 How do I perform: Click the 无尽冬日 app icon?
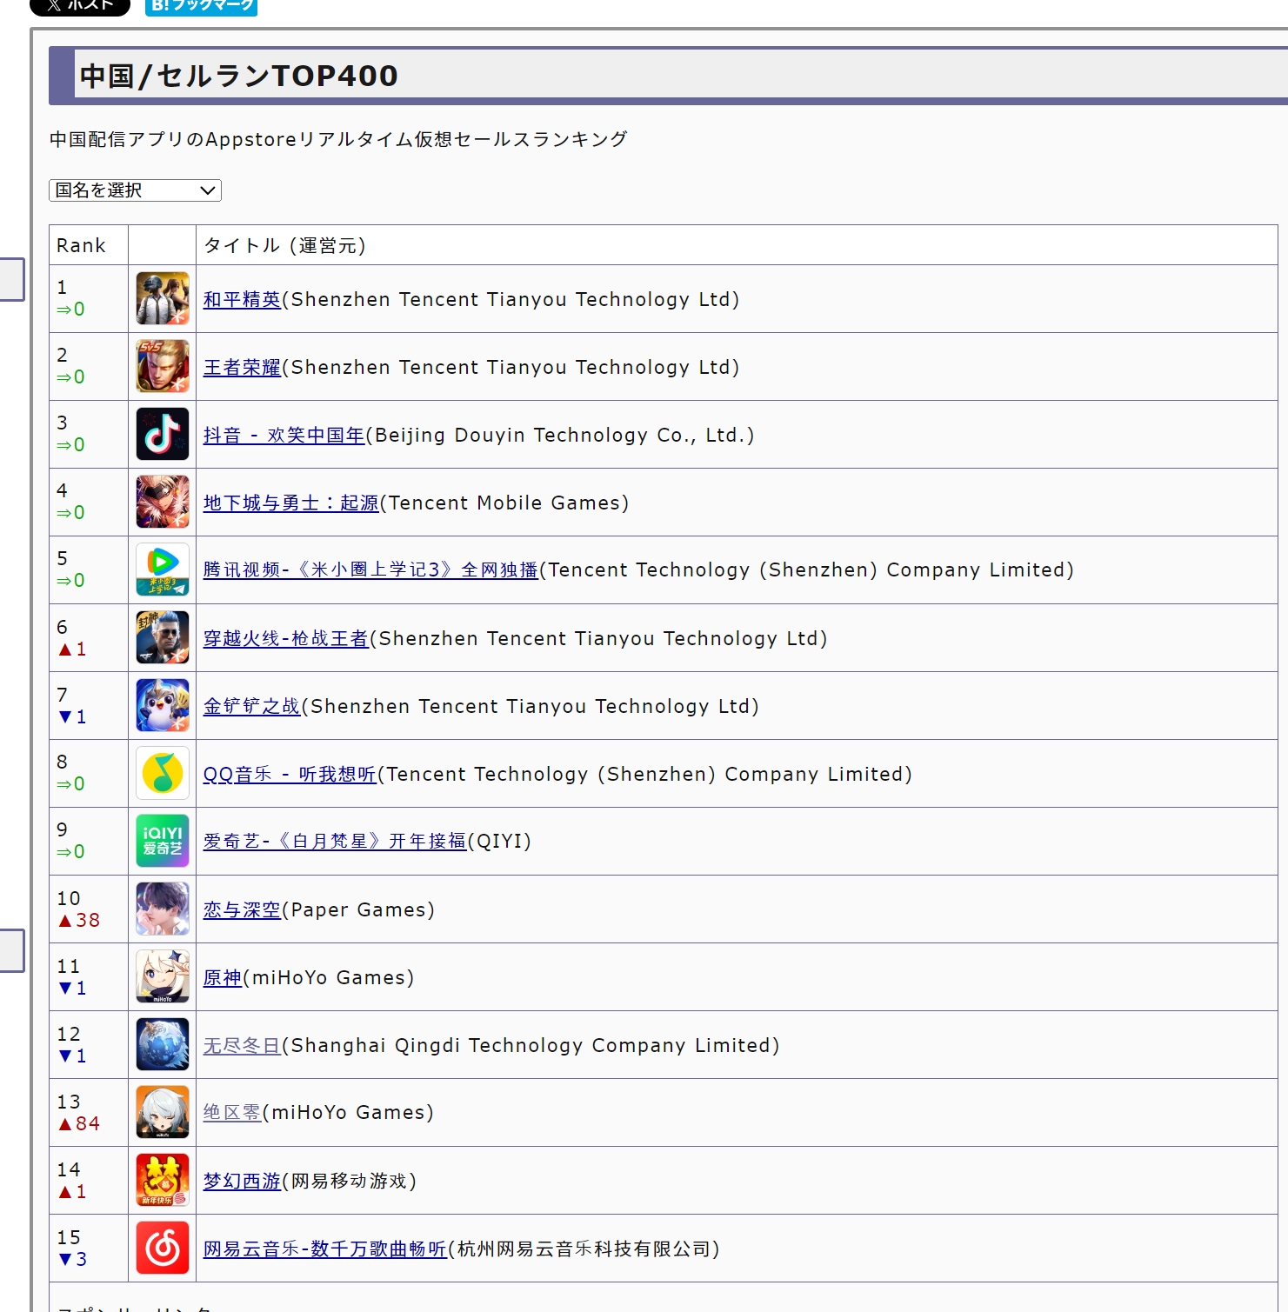(x=163, y=1044)
